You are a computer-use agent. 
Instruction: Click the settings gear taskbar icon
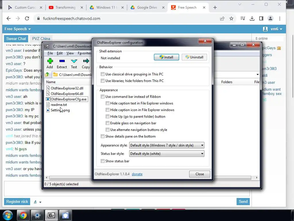37,215
